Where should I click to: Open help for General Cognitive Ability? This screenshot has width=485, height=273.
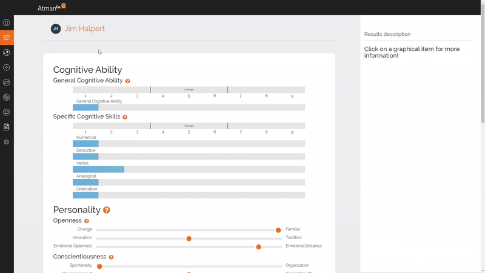[x=128, y=81]
